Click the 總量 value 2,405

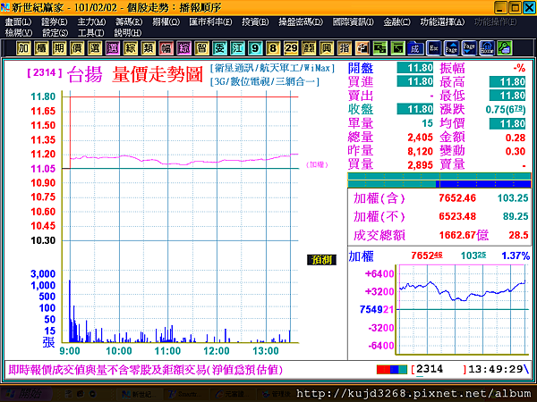pos(421,138)
